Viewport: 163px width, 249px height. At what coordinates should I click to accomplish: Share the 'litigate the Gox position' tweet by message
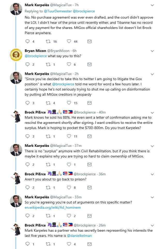pyautogui.click(x=90, y=103)
